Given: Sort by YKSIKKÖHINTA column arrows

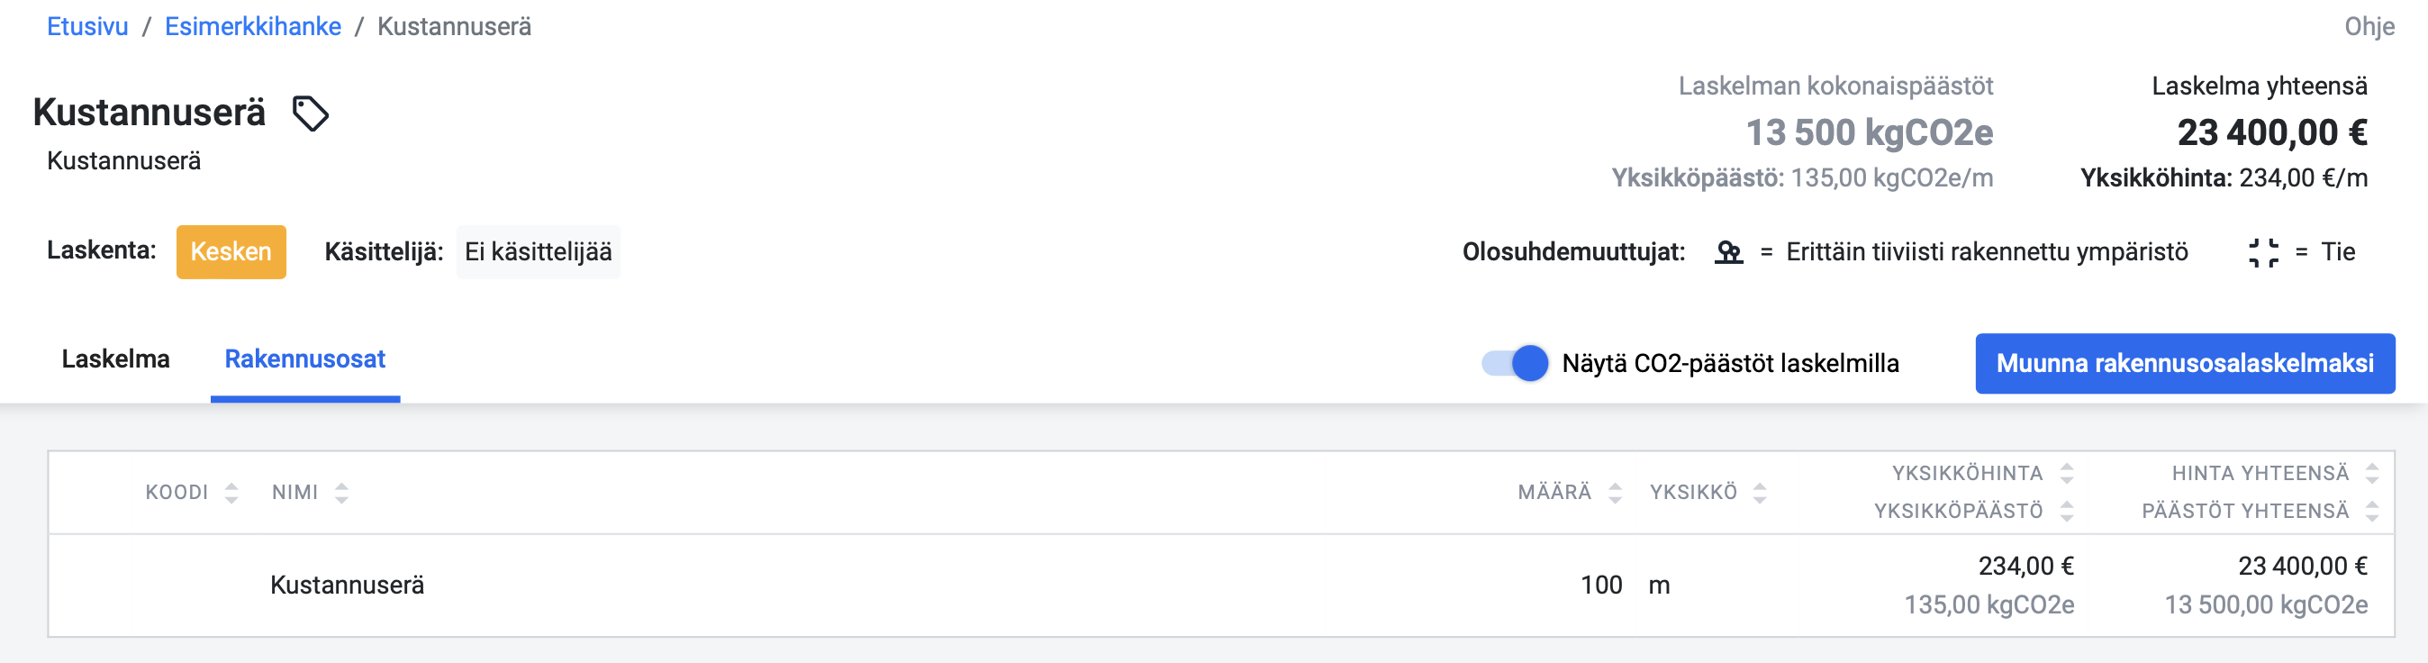Looking at the screenshot, I should 2067,474.
